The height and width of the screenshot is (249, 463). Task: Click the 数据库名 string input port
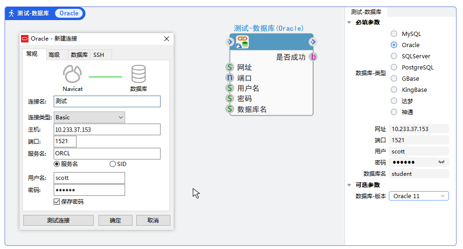click(230, 109)
